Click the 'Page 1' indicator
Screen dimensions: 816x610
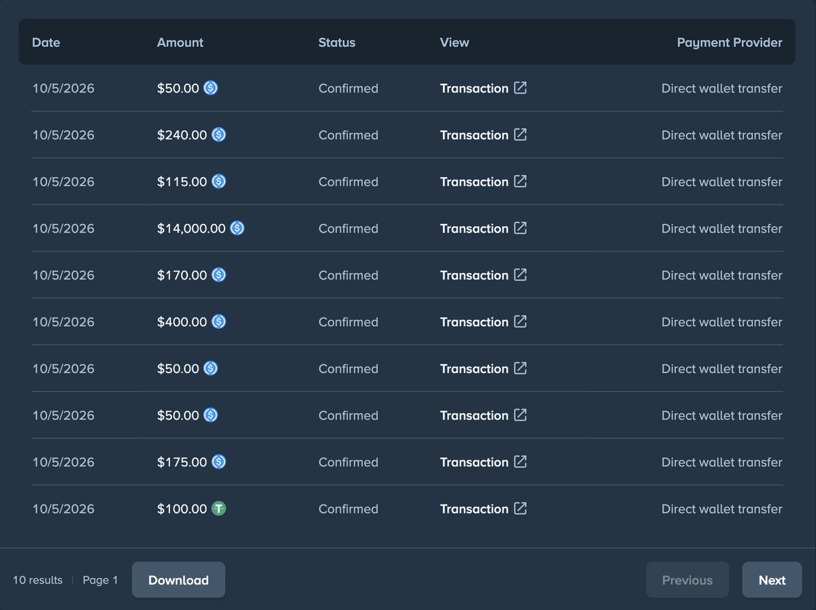(100, 580)
